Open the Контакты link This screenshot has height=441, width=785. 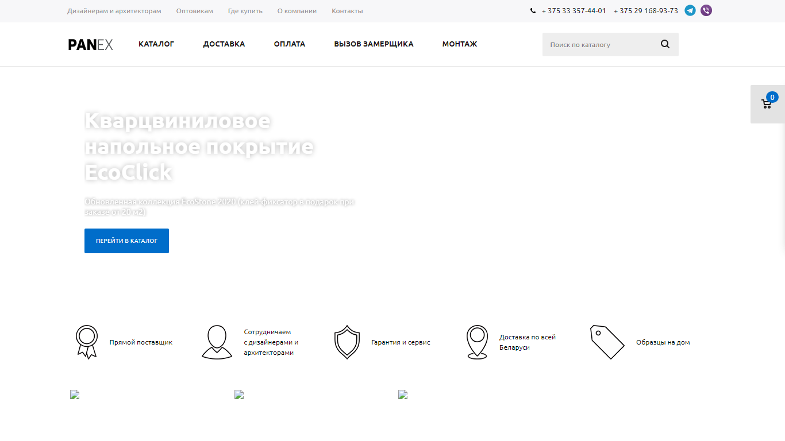[x=347, y=11]
